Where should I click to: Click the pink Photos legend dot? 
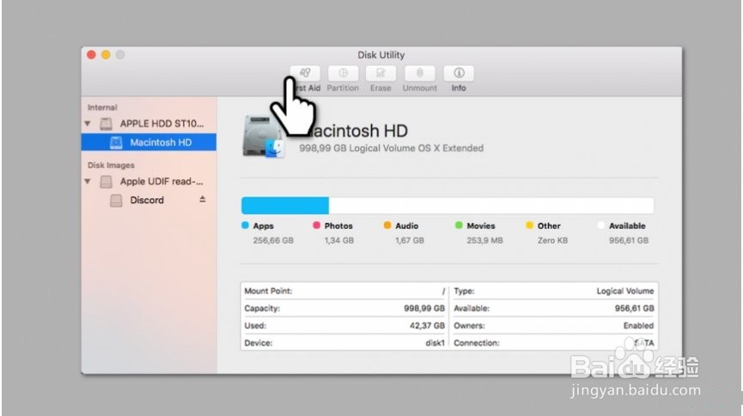point(317,226)
